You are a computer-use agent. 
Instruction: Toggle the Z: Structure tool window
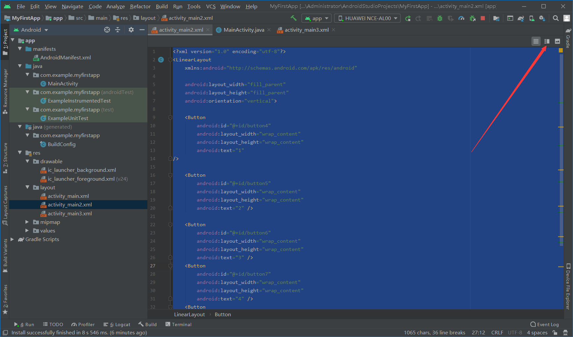pos(5,158)
